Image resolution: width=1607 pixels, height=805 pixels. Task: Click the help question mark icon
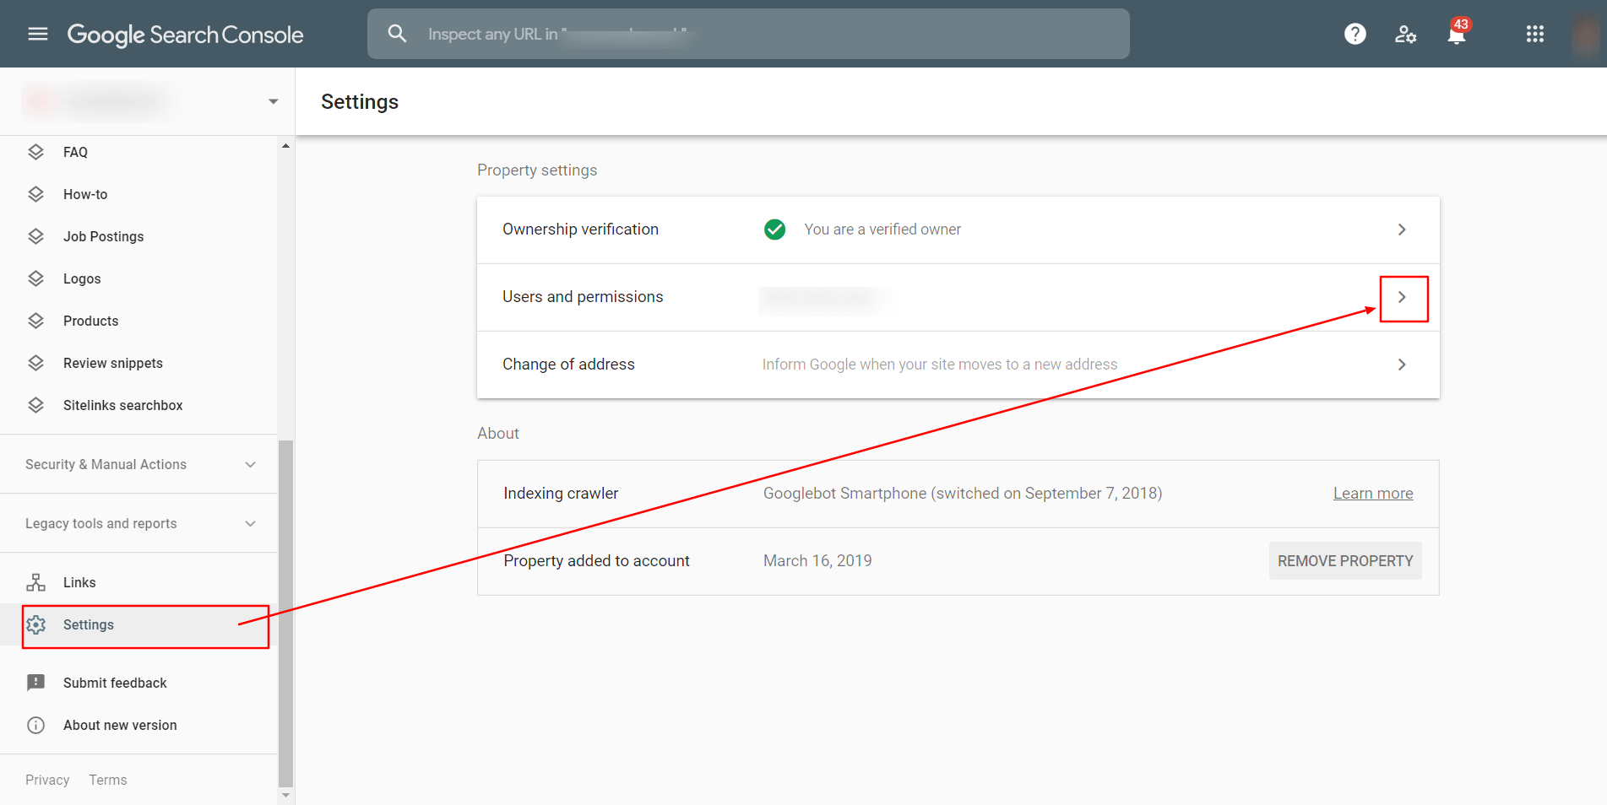coord(1355,34)
